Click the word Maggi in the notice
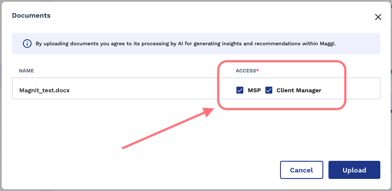The height and width of the screenshot is (191, 392). click(x=327, y=44)
